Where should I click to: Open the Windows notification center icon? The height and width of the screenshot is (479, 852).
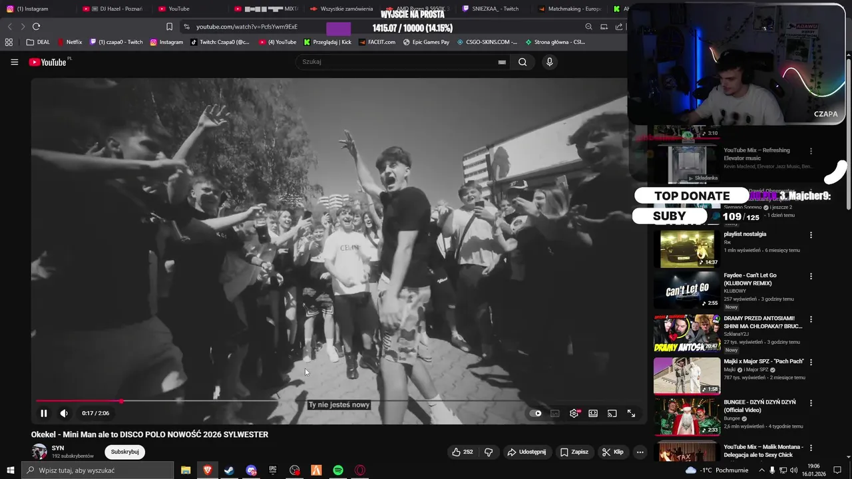click(x=838, y=470)
